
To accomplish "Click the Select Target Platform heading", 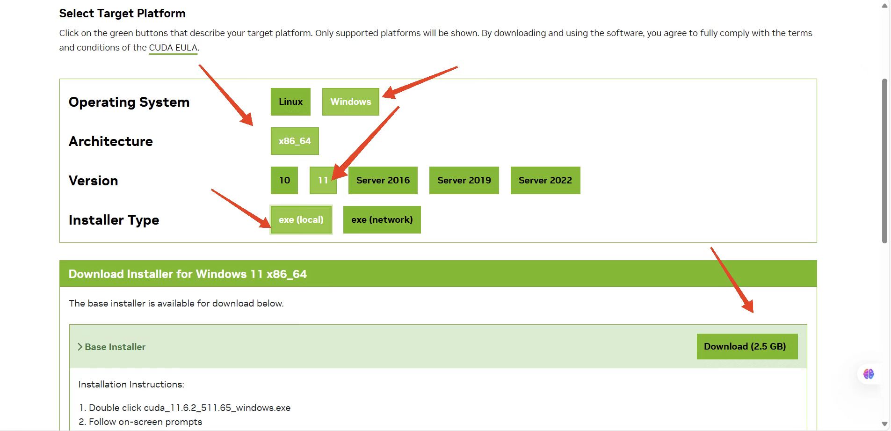I will click(x=123, y=14).
